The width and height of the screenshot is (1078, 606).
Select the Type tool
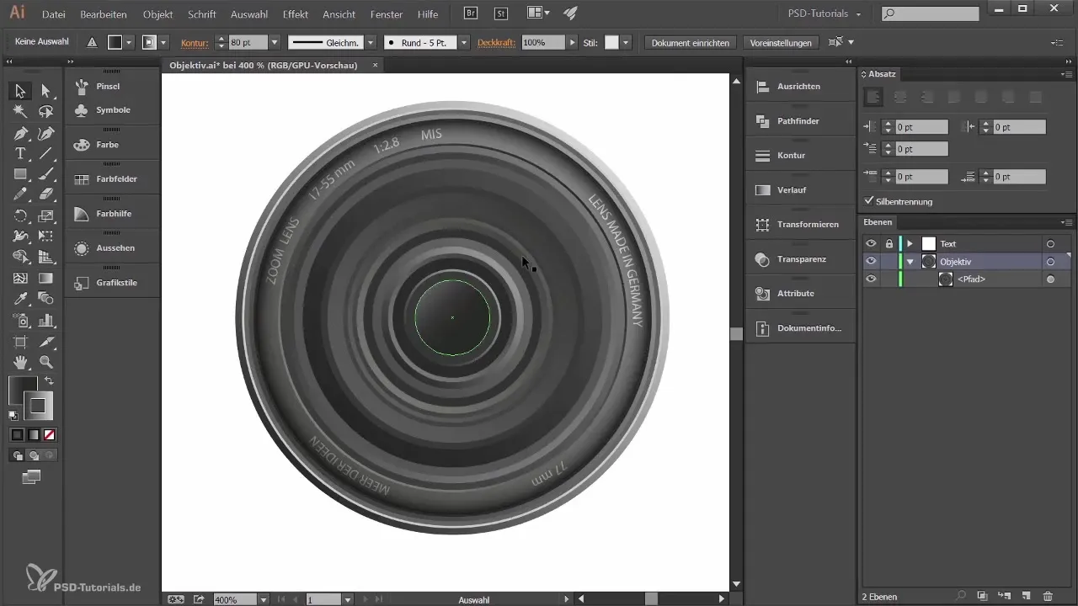[20, 153]
